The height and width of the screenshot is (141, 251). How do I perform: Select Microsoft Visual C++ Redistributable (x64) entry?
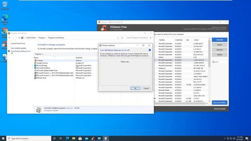55,73
